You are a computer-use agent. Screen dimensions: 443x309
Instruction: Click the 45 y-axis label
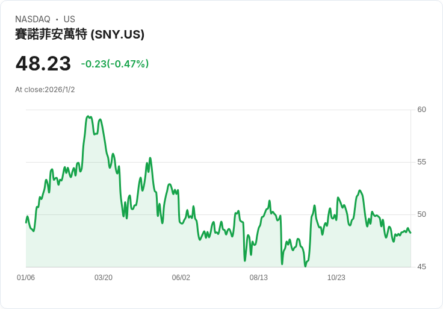click(421, 267)
